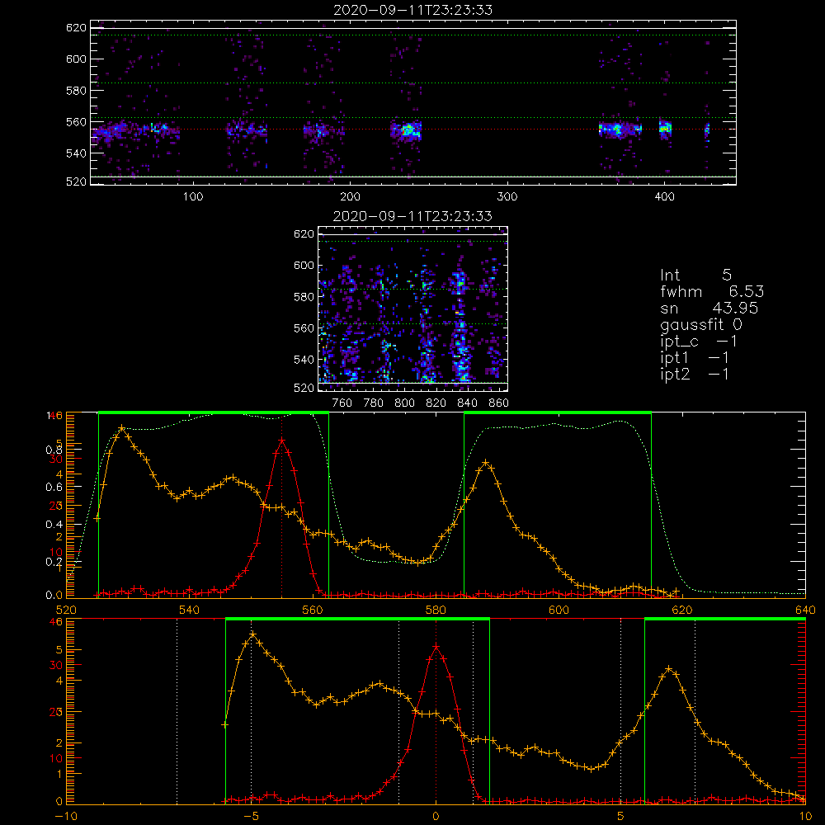Select the 'ipt_c -1' readout line
Screen dimensions: 825x825
coord(699,342)
